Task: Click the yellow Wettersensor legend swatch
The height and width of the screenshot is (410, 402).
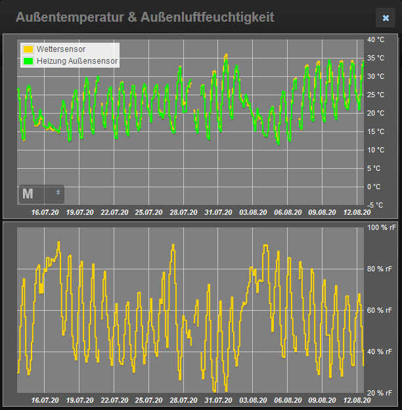Action: 28,49
